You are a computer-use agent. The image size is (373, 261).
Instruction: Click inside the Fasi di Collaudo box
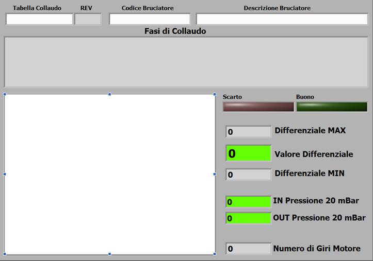(186, 62)
